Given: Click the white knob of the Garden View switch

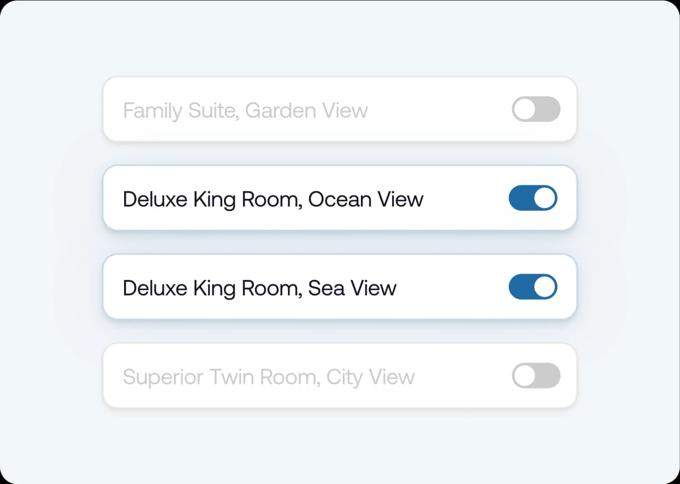Looking at the screenshot, I should pyautogui.click(x=525, y=109).
